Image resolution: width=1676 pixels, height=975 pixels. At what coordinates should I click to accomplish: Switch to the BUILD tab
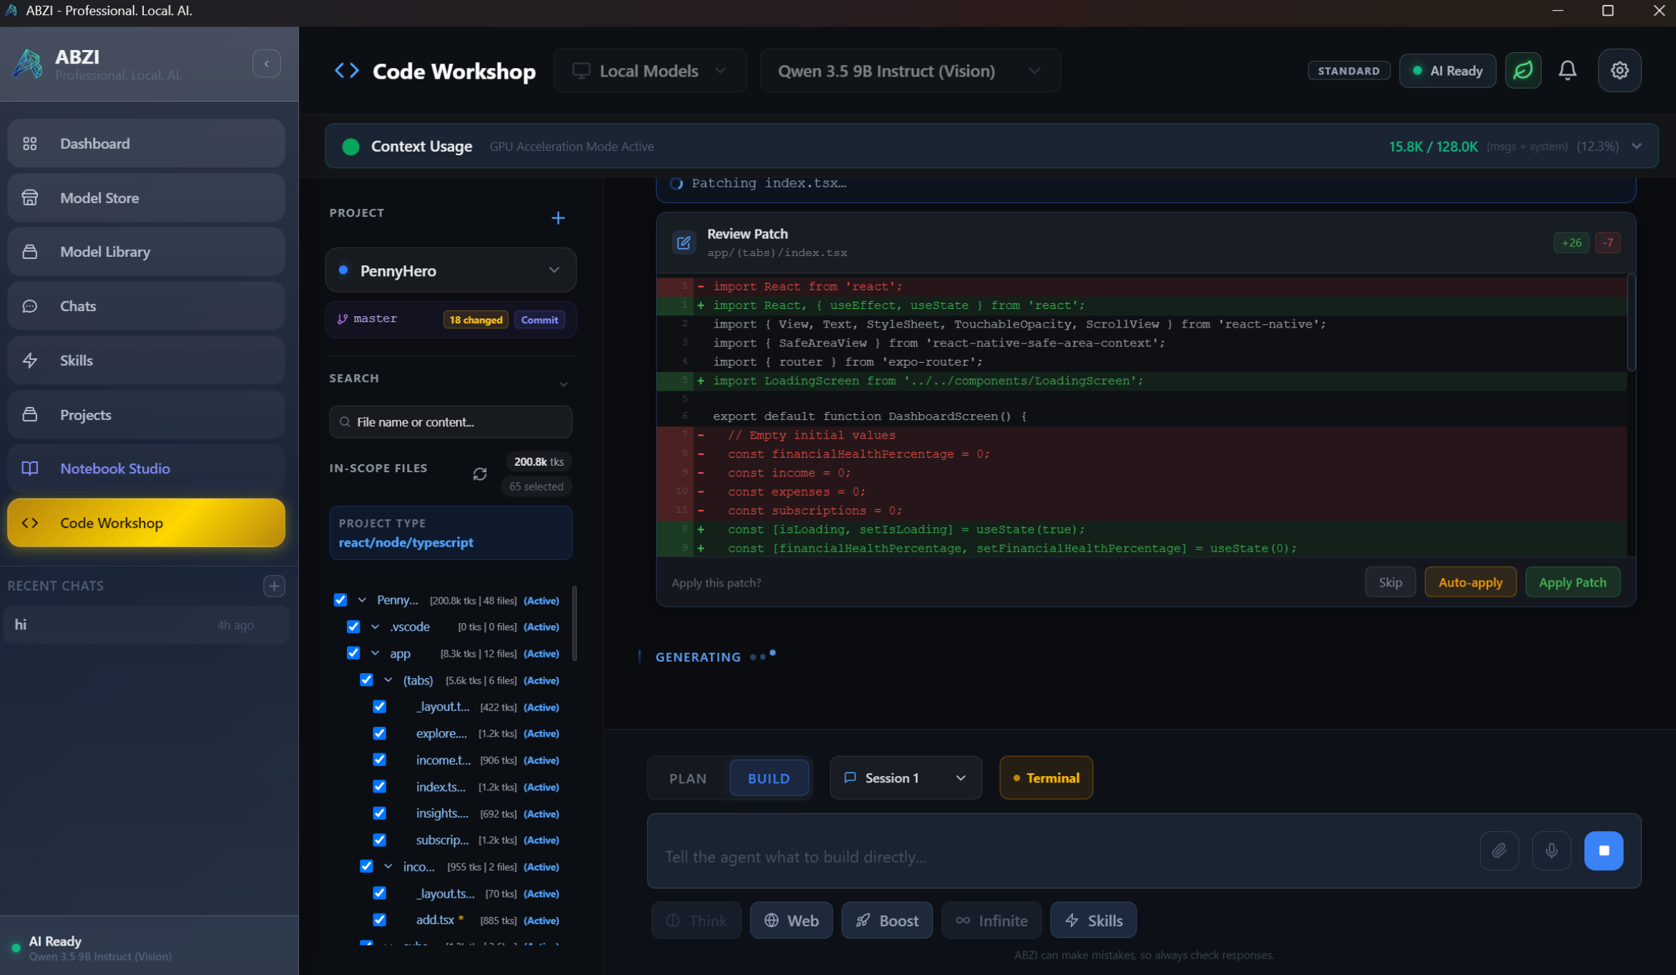769,778
